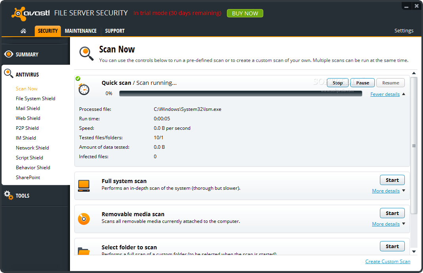The image size is (423, 273).
Task: Click the Antivirus magnifier icon
Action: [8, 73]
